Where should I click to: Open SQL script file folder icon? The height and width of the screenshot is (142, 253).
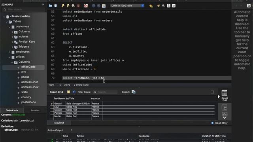pyautogui.click(x=51, y=6)
